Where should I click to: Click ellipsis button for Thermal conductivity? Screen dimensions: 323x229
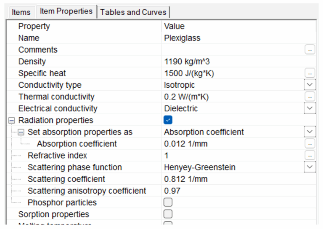pos(310,97)
